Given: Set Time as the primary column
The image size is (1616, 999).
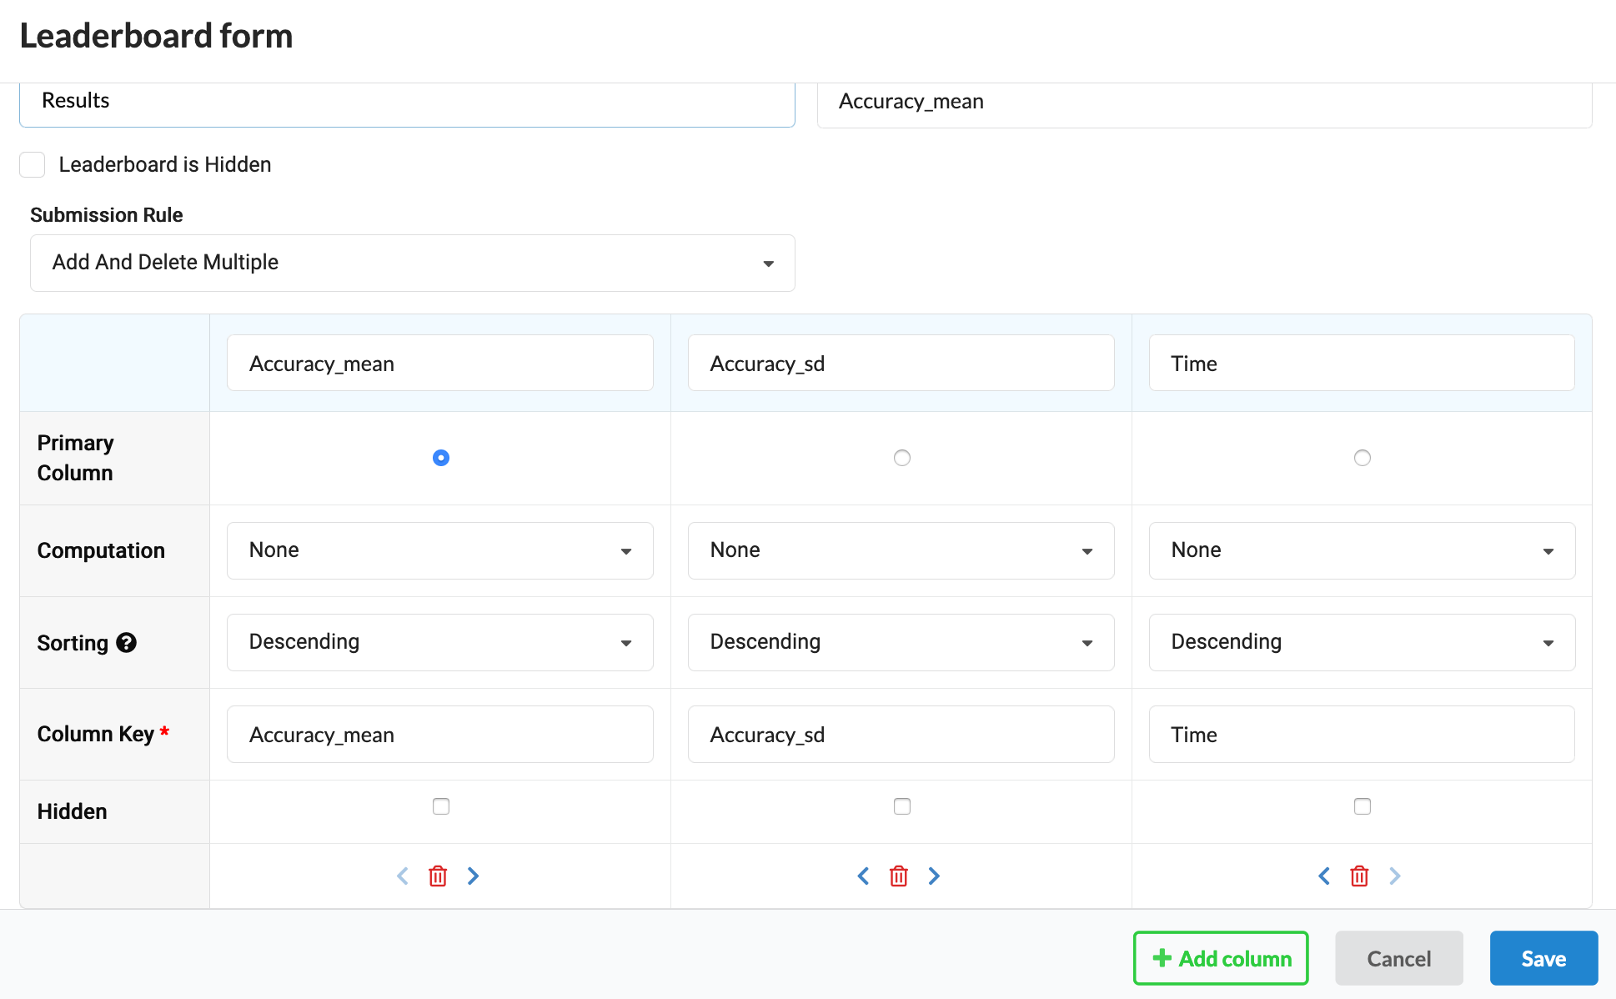Looking at the screenshot, I should click(x=1362, y=457).
